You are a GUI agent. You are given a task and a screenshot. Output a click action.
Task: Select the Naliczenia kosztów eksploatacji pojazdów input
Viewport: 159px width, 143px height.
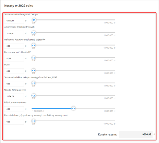14,46
